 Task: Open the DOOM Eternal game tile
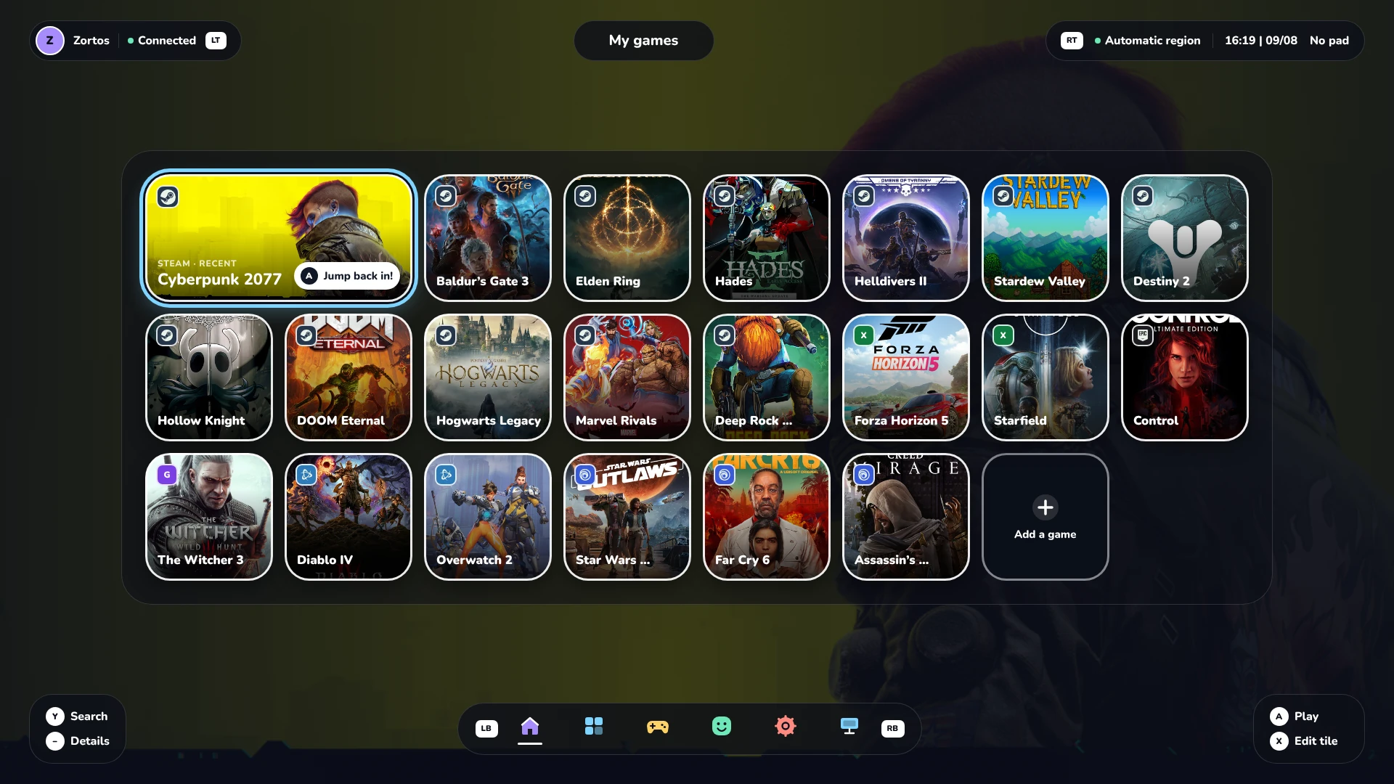click(348, 377)
